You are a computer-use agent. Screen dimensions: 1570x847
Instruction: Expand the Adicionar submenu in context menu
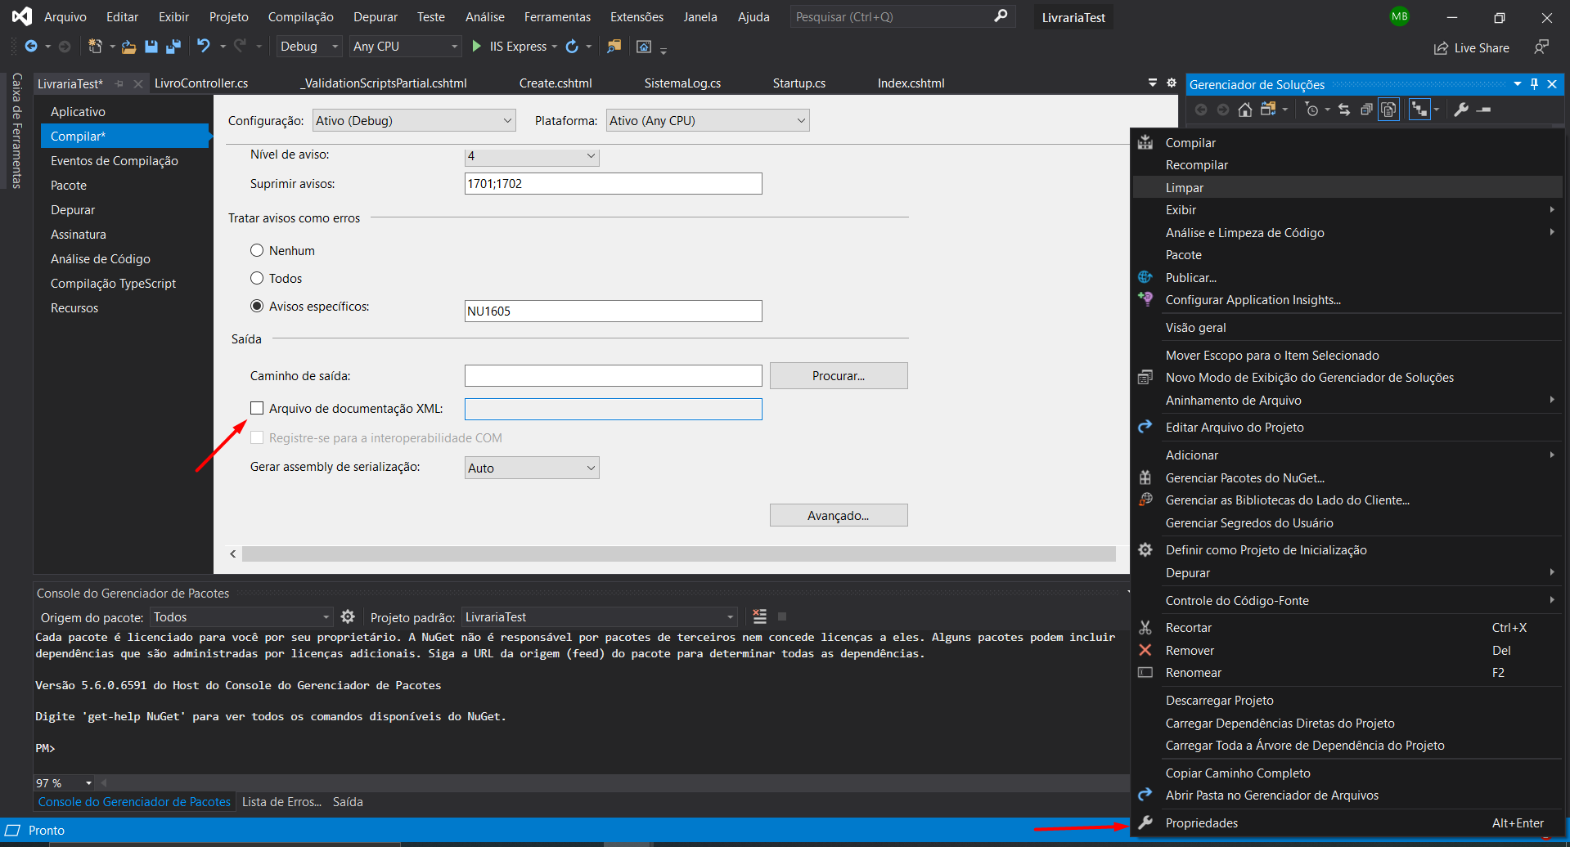pyautogui.click(x=1347, y=455)
